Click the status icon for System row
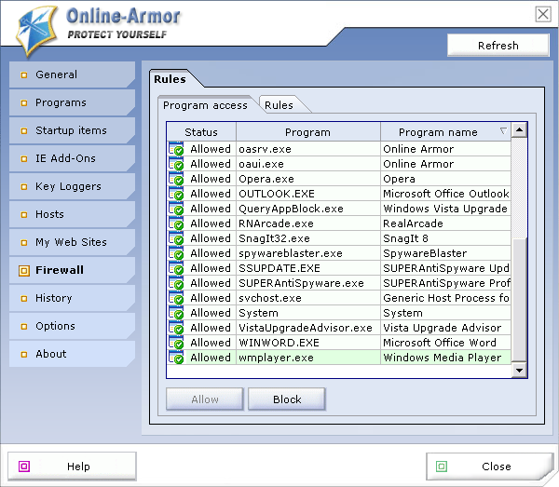The height and width of the screenshot is (487, 559). [176, 313]
